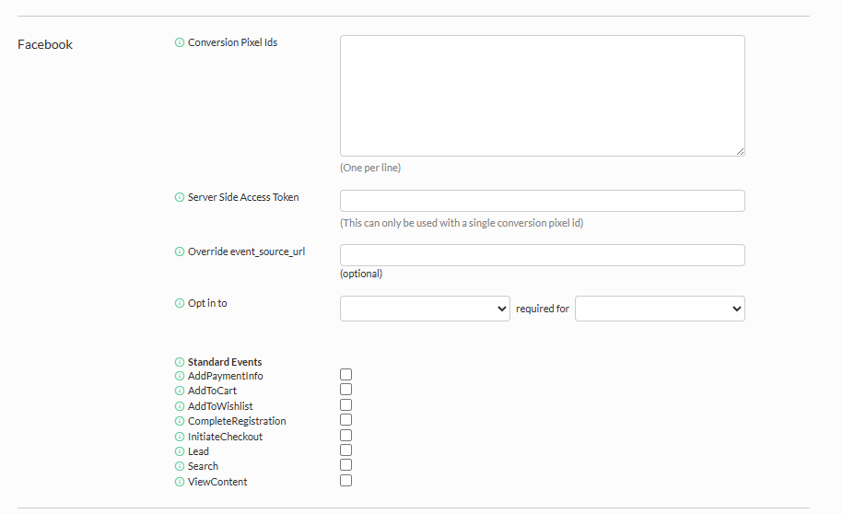Enable the ViewContent checkbox
843x514 pixels.
click(345, 480)
